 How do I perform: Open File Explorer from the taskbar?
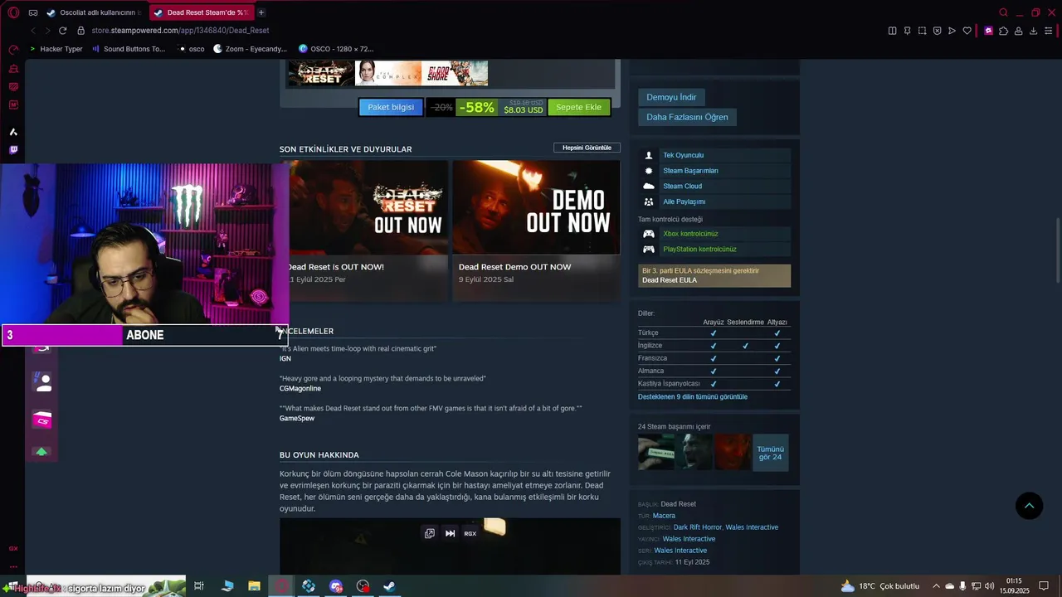tap(254, 586)
